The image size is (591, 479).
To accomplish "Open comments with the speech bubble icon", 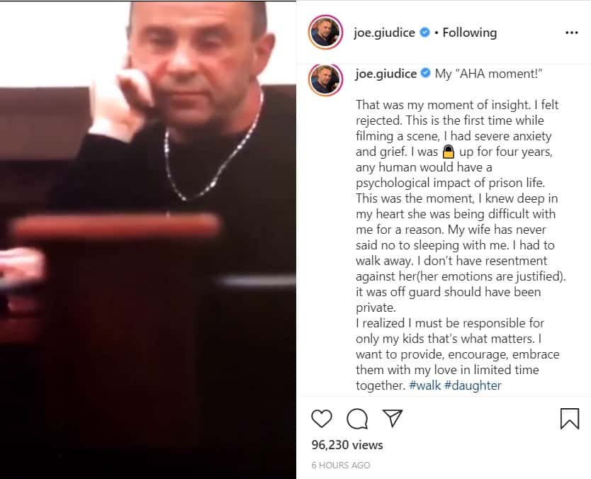I will pyautogui.click(x=357, y=419).
